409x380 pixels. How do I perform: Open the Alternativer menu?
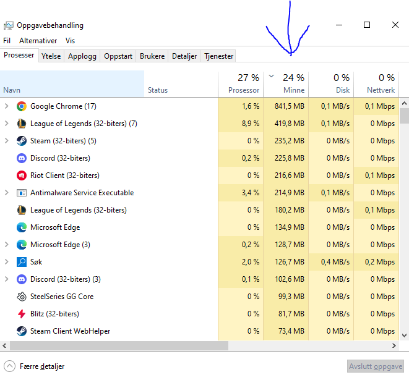point(38,41)
